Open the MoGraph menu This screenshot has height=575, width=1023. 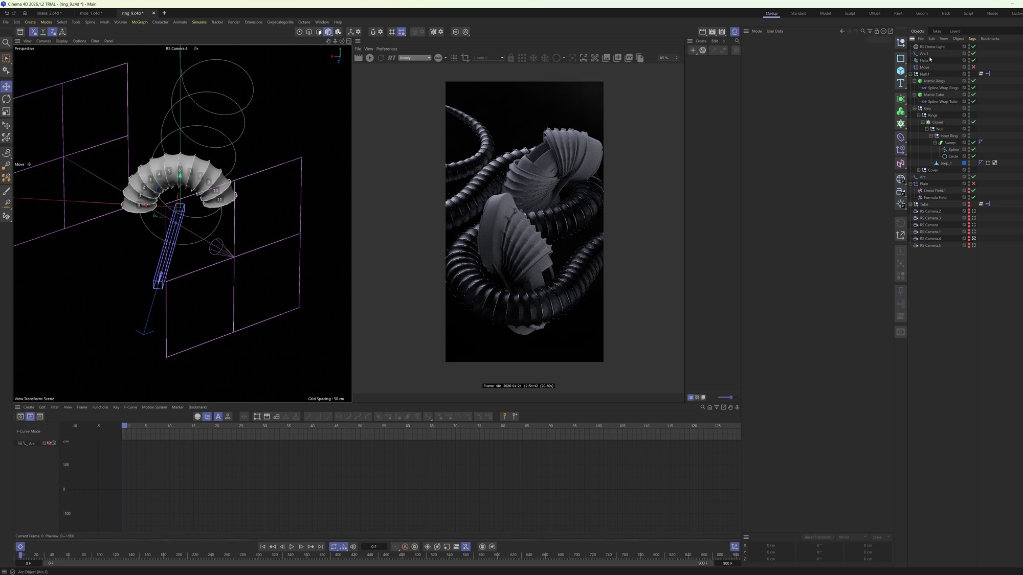click(139, 22)
